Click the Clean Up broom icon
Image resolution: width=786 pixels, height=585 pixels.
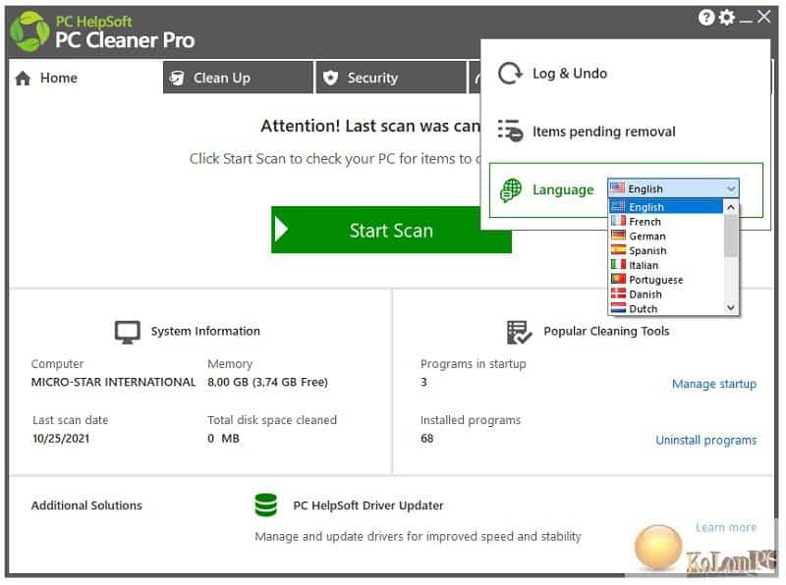pos(177,79)
